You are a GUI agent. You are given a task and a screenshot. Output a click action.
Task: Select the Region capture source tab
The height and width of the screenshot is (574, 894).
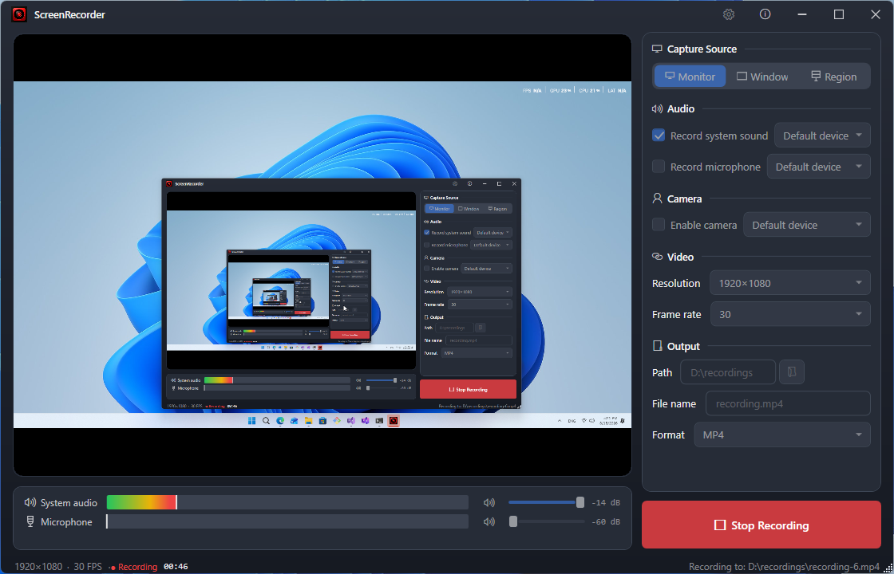click(833, 77)
